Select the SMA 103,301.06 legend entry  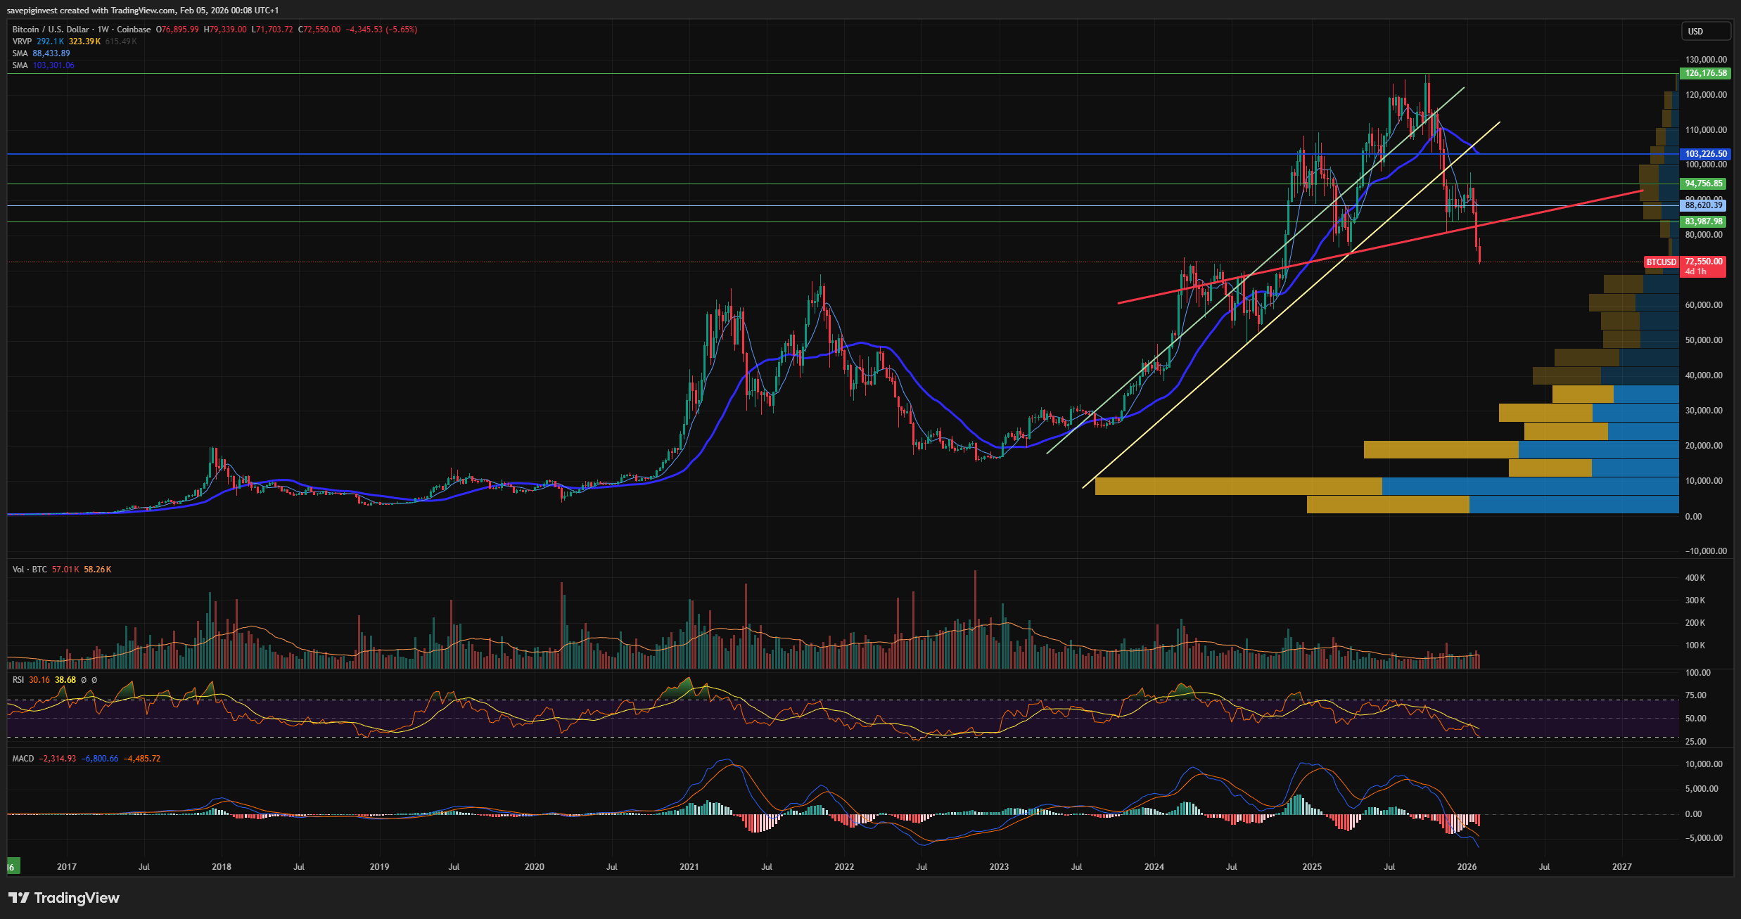coord(42,65)
